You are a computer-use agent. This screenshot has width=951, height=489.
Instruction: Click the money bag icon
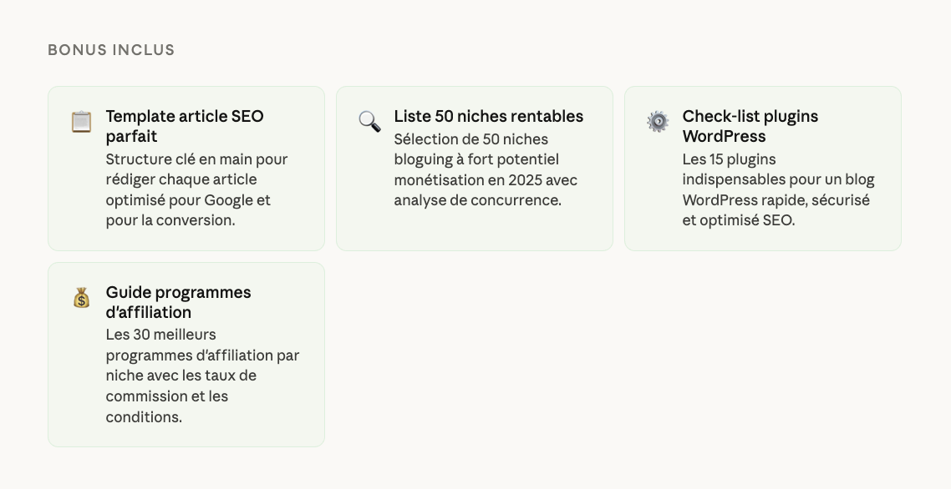pos(81,298)
